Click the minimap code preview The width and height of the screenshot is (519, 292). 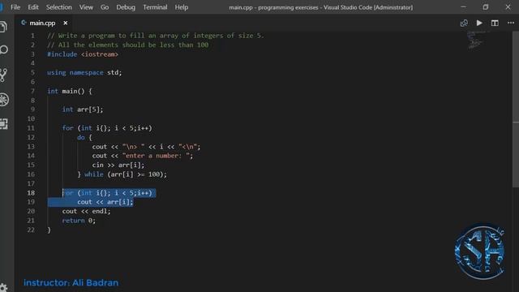point(476,40)
